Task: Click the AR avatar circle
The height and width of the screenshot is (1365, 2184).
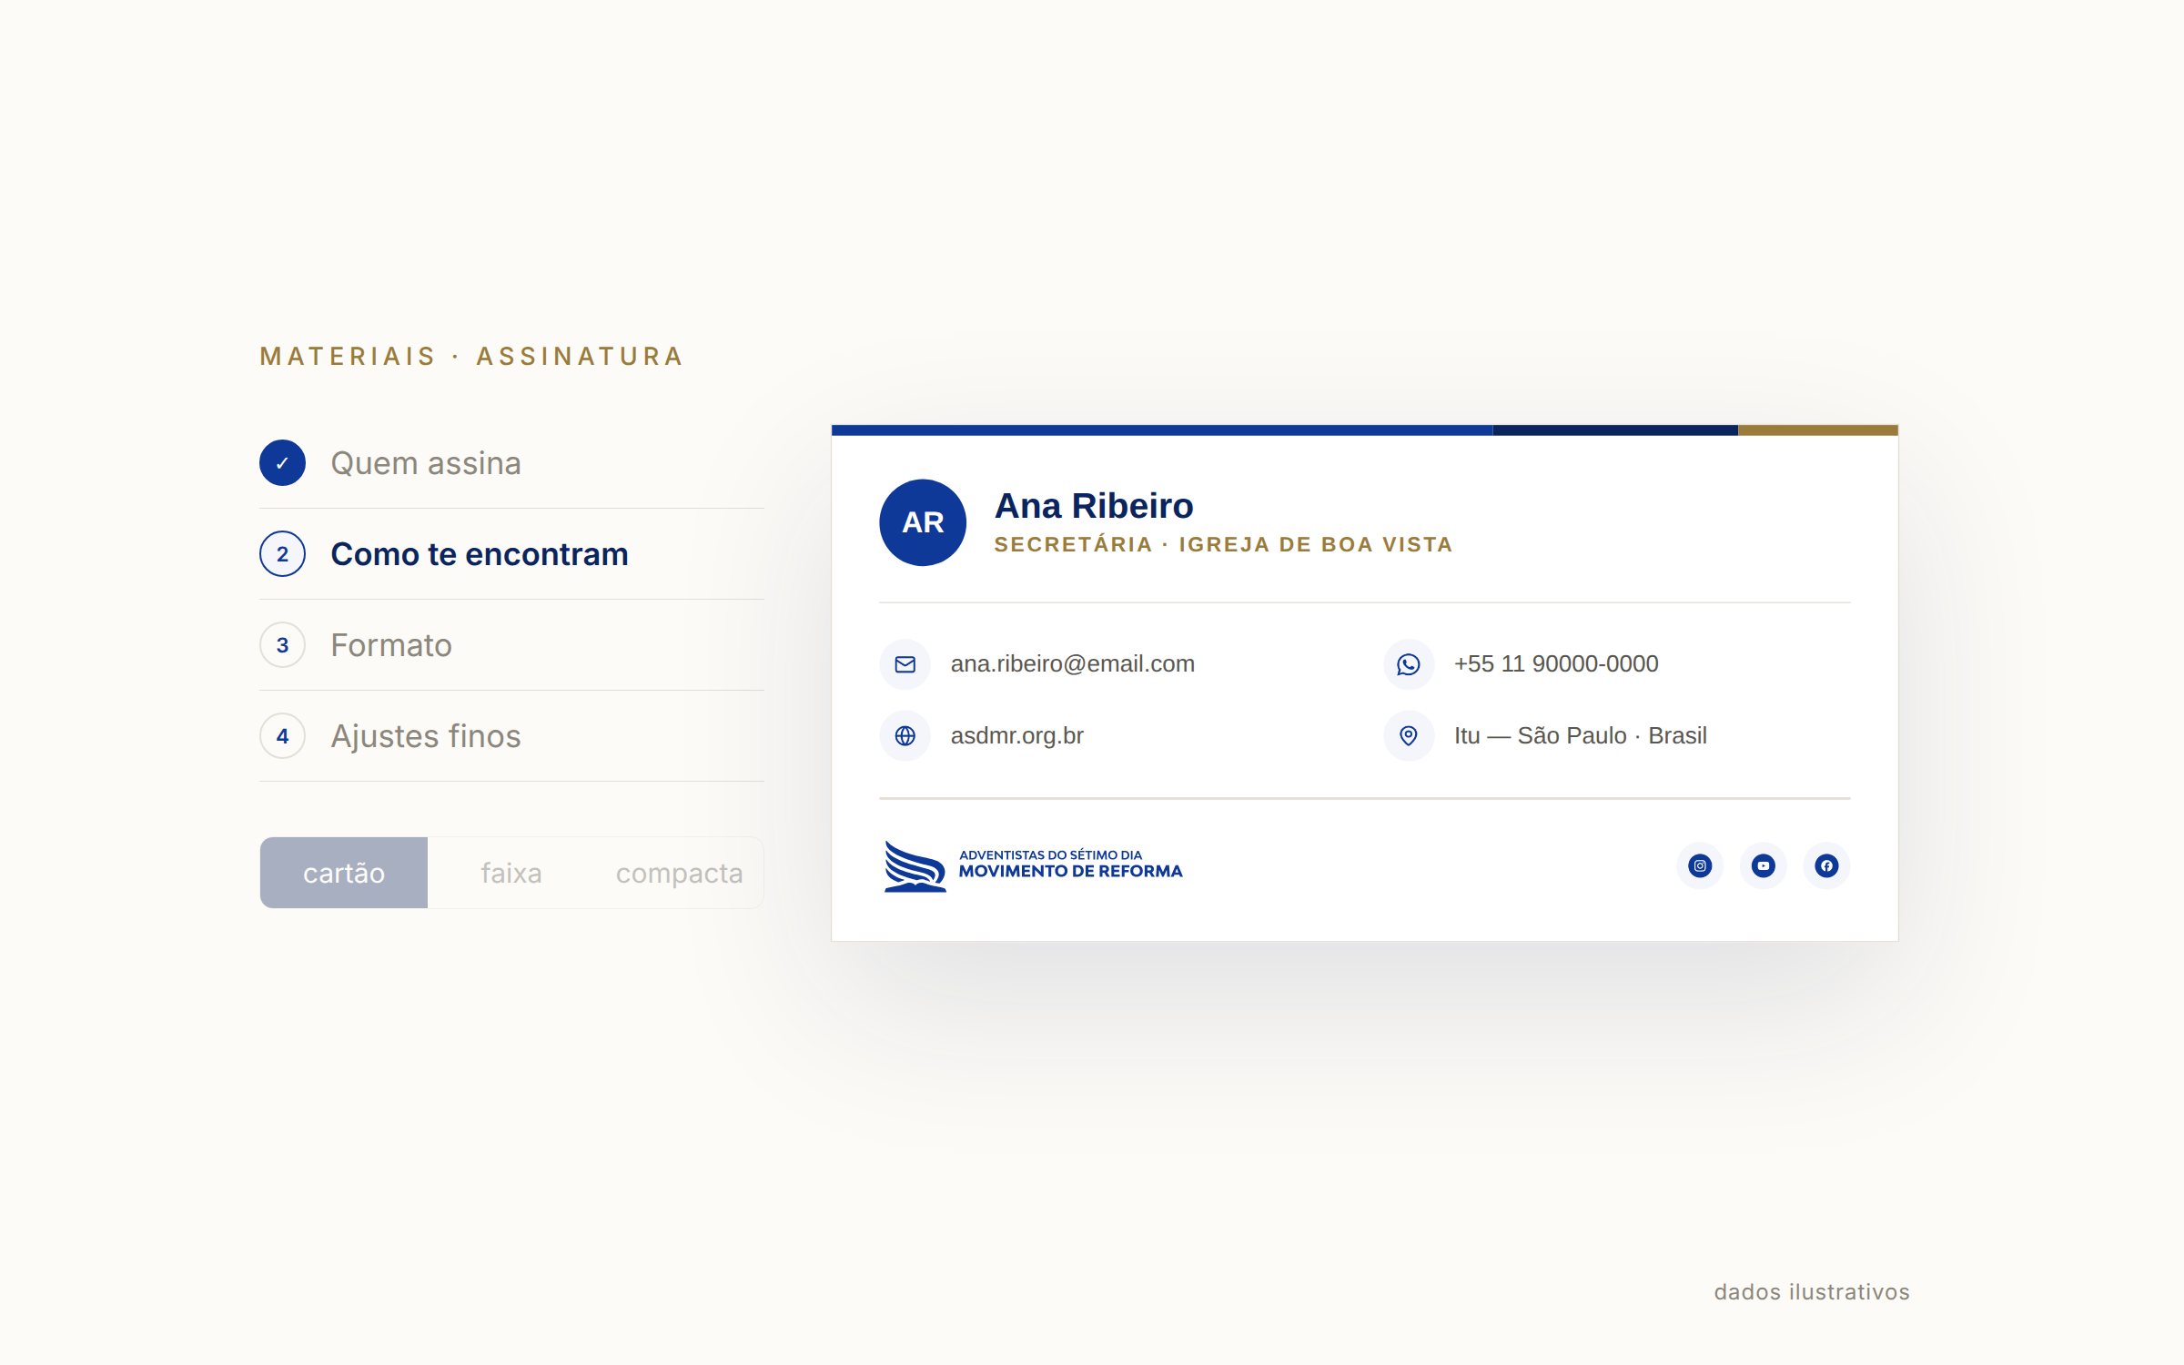Action: click(923, 522)
